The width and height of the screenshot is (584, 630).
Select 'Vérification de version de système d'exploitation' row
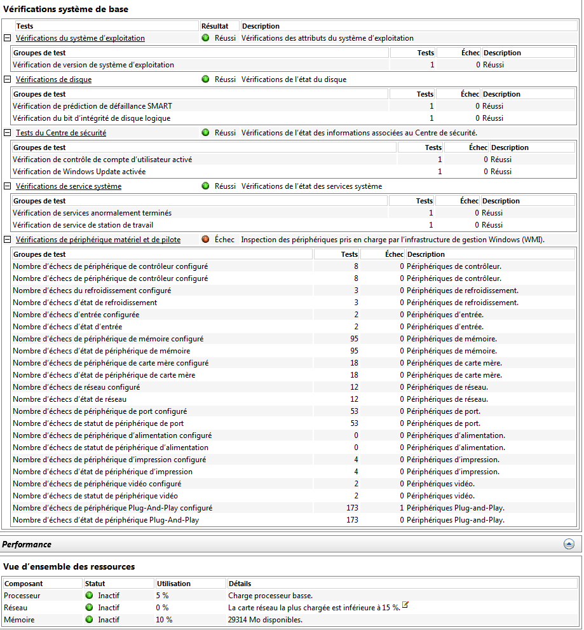pyautogui.click(x=294, y=65)
